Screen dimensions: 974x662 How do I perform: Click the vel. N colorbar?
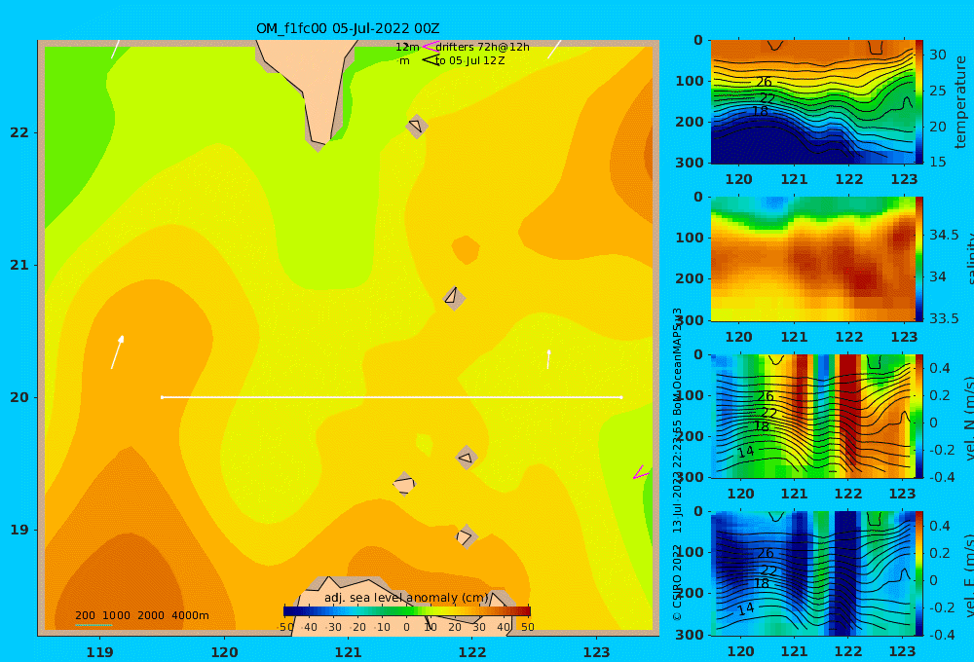click(919, 416)
